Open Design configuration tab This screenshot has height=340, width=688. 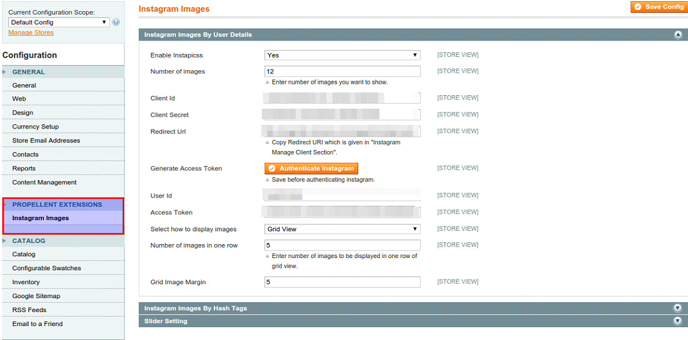point(63,113)
